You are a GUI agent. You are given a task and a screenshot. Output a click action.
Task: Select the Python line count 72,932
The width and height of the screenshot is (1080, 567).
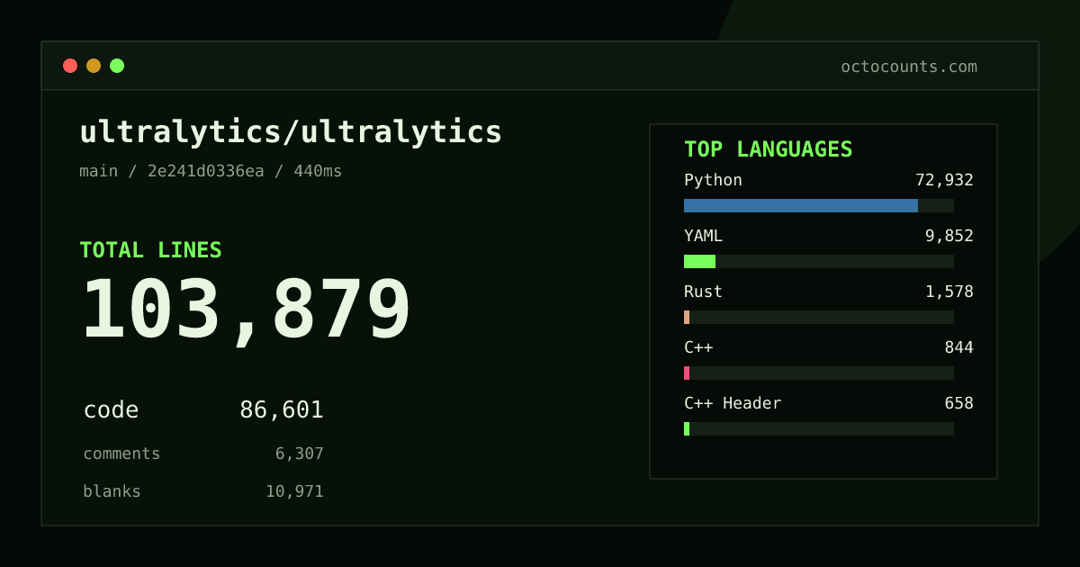point(944,180)
